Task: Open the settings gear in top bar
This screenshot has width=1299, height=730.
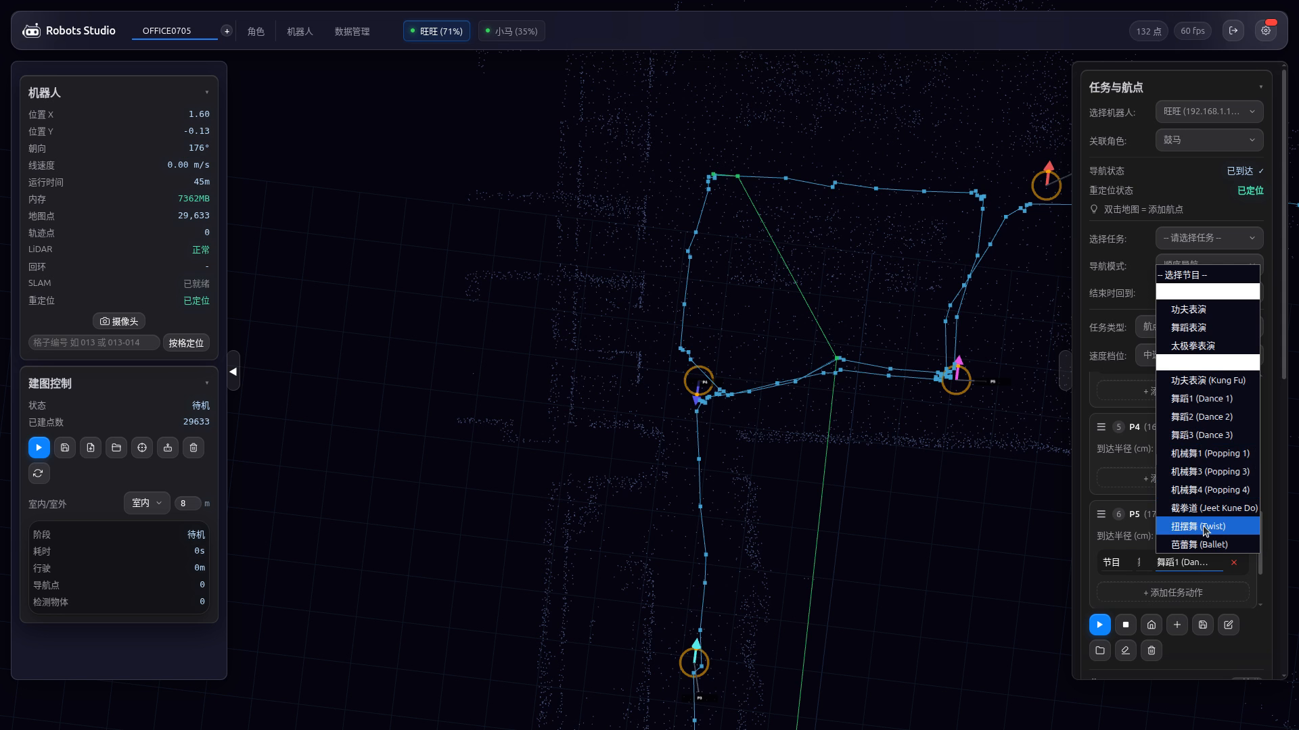Action: [x=1266, y=30]
